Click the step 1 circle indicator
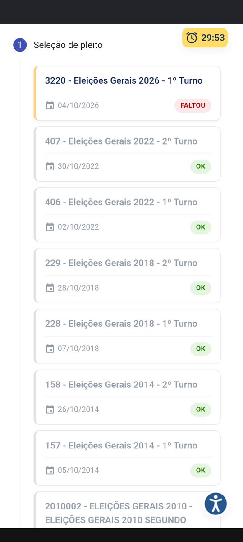The image size is (243, 542). tap(20, 45)
